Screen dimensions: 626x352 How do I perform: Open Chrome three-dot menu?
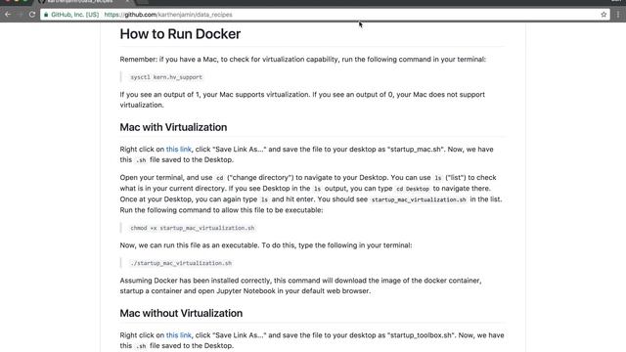click(x=618, y=15)
